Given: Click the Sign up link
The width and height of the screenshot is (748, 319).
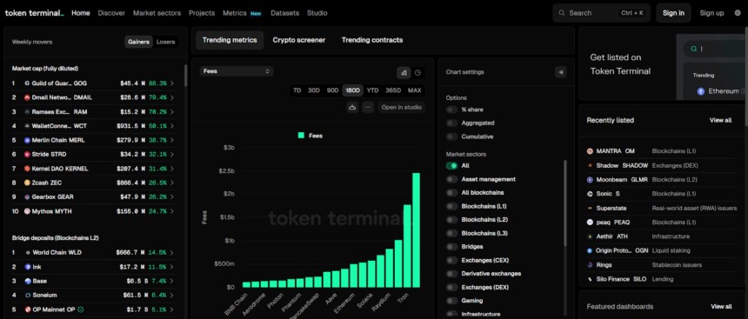Looking at the screenshot, I should [x=711, y=13].
